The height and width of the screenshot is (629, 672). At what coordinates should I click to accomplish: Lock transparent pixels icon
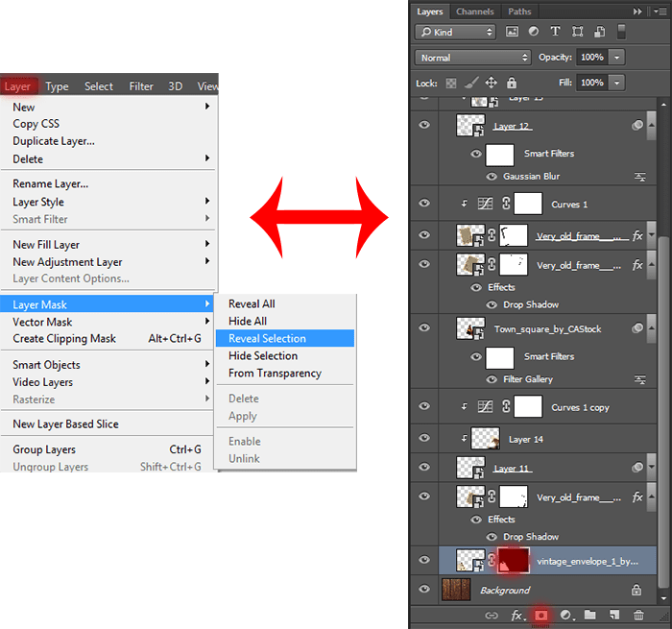point(451,83)
